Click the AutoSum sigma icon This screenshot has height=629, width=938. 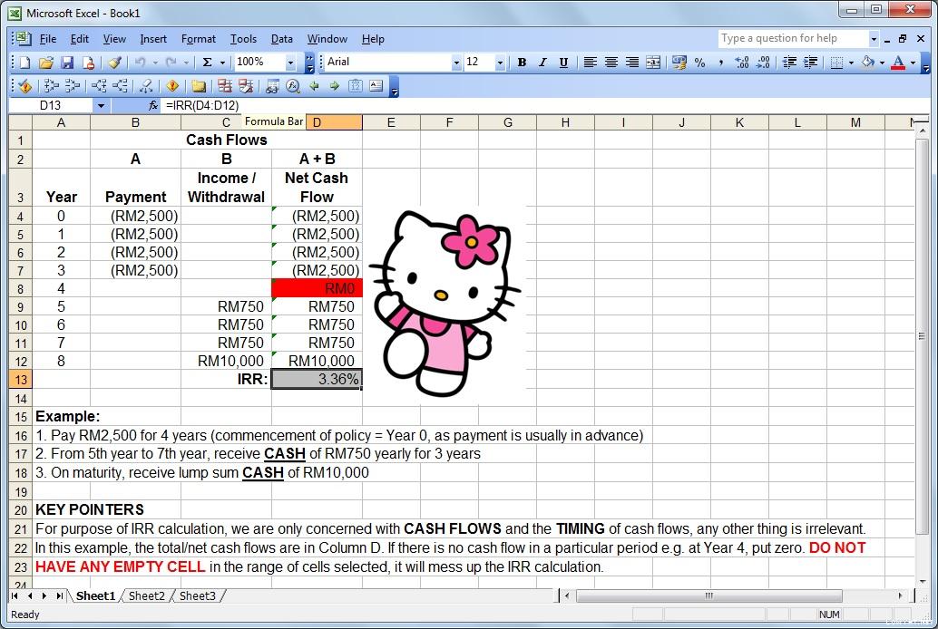click(207, 63)
